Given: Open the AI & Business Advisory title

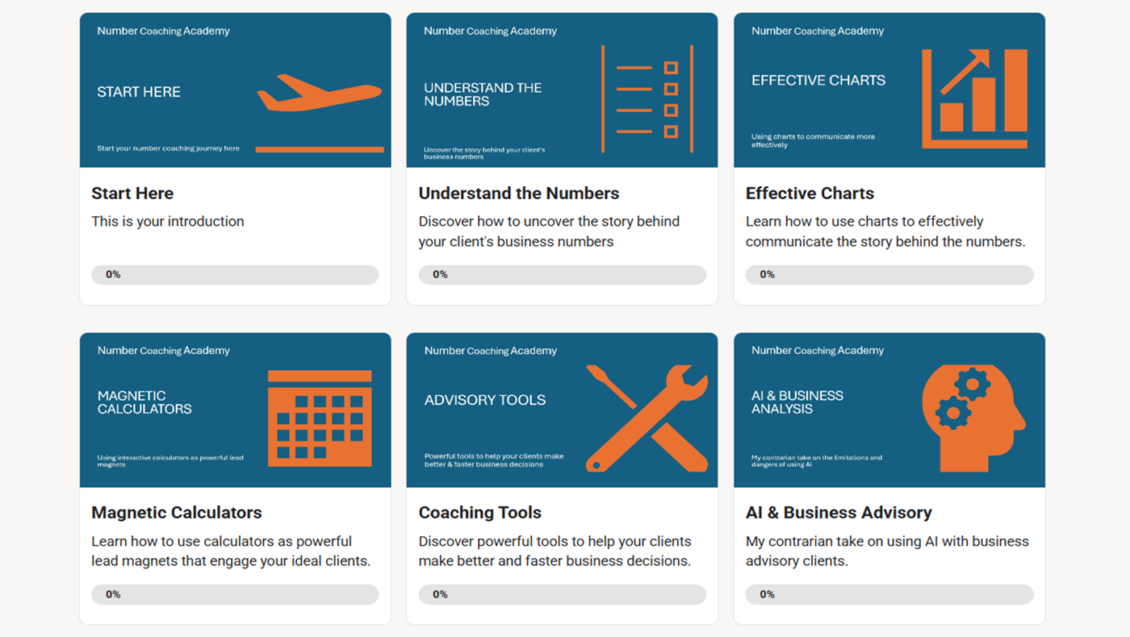Looking at the screenshot, I should [839, 513].
